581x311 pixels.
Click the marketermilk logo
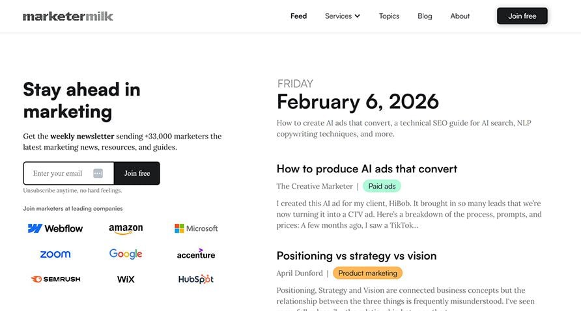(x=68, y=16)
